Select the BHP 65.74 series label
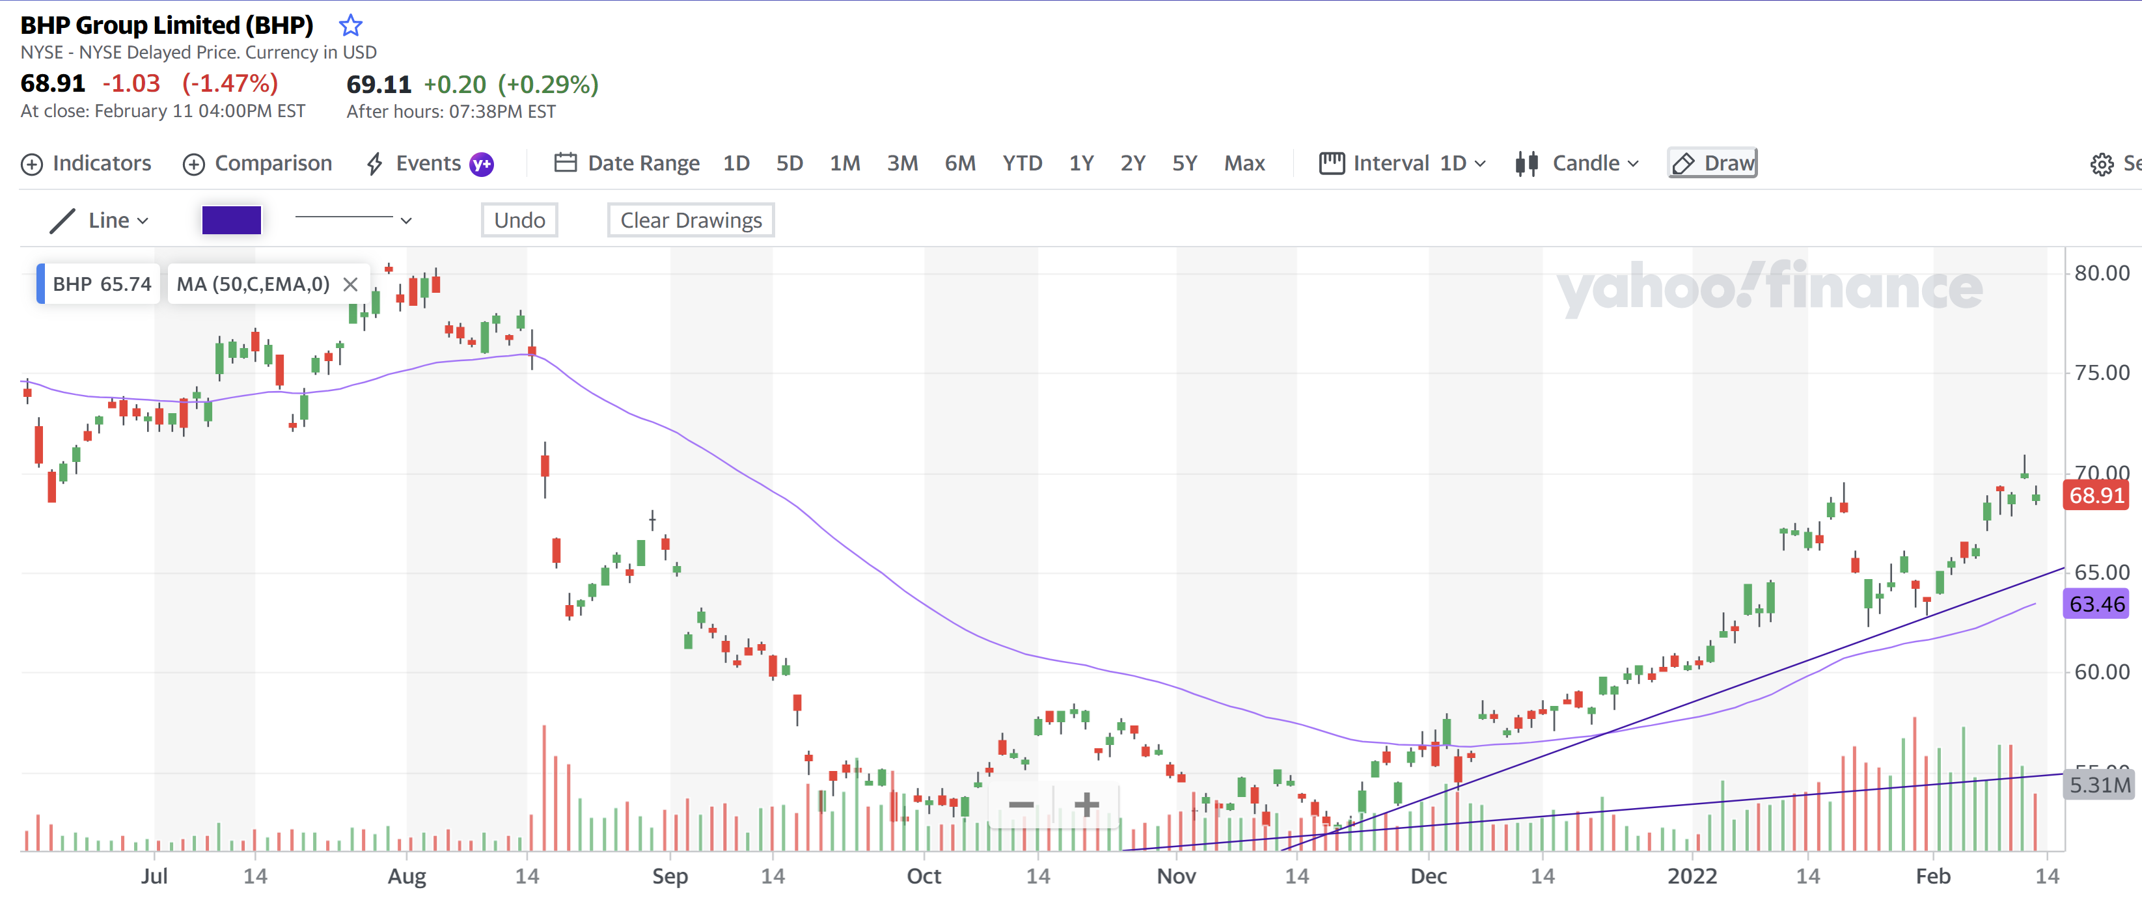 [x=99, y=284]
